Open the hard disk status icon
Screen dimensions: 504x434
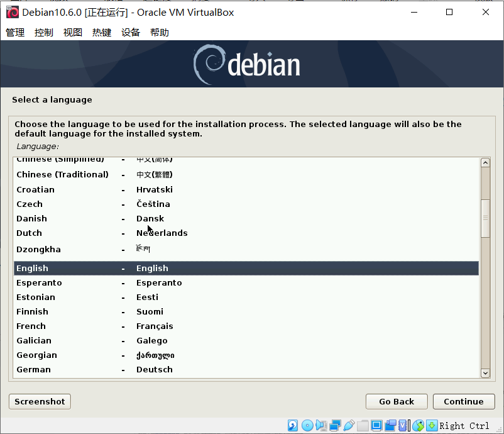pyautogui.click(x=292, y=425)
